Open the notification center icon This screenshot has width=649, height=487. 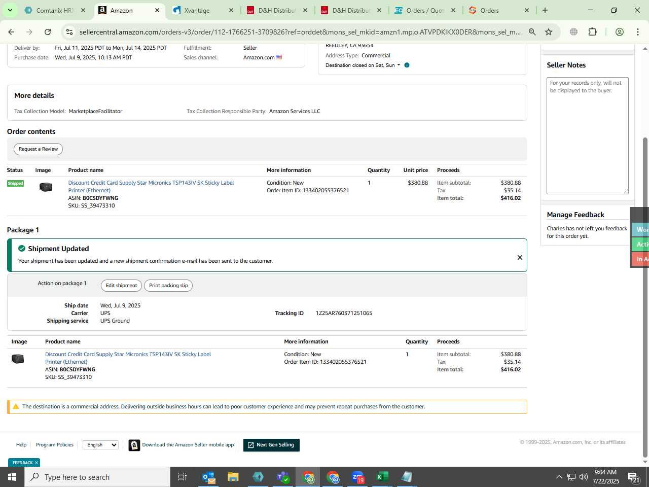[x=634, y=477]
